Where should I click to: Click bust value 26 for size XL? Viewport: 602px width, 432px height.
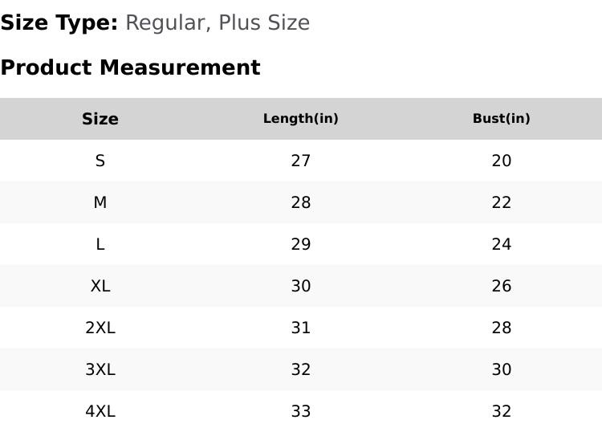(x=502, y=286)
